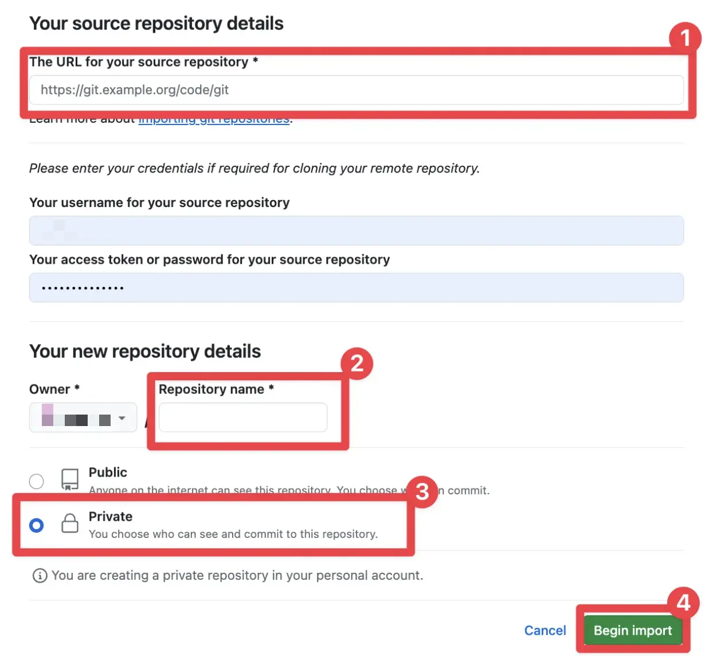Start the import with Begin import button

tap(632, 630)
